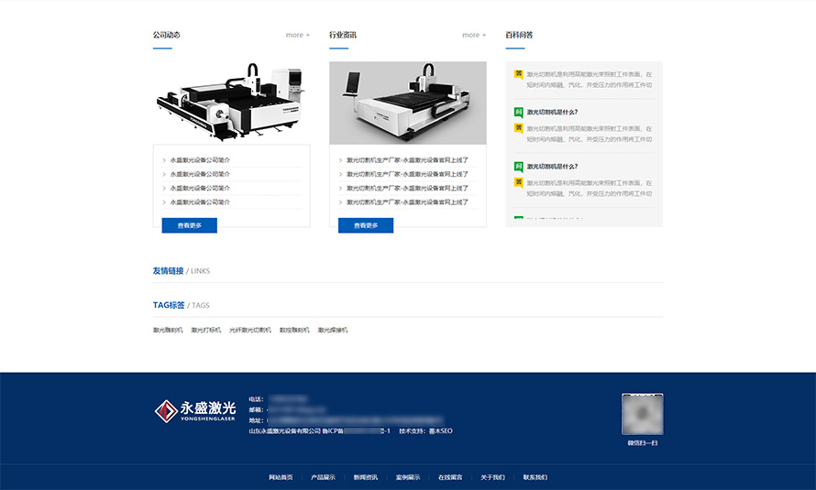Open 在线留言 in footer navigation

click(450, 477)
